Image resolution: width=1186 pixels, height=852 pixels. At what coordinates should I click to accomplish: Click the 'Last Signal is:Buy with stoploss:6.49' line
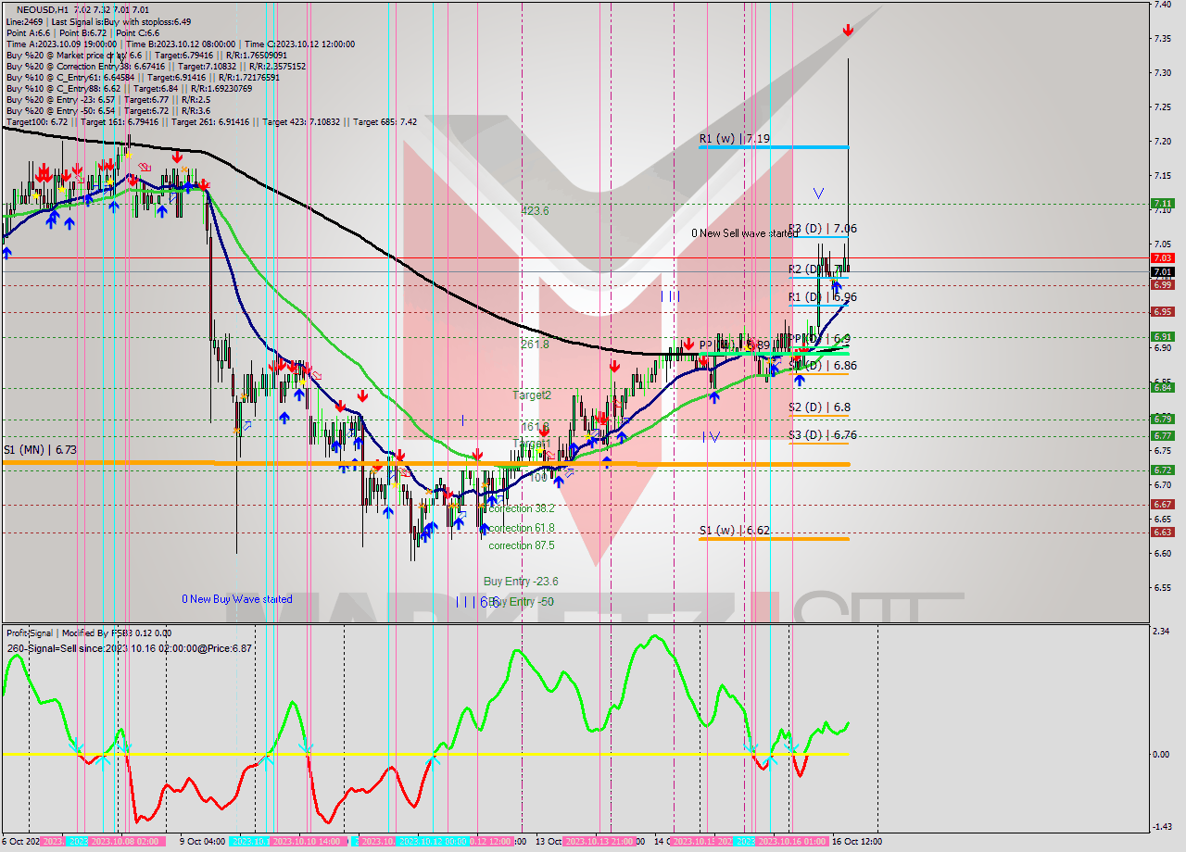pos(122,20)
